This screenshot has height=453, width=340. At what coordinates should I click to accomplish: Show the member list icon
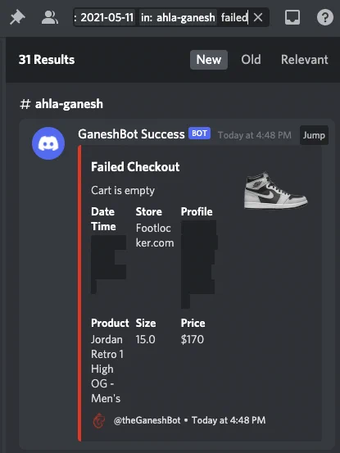click(x=50, y=18)
